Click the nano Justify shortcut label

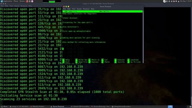121,62
